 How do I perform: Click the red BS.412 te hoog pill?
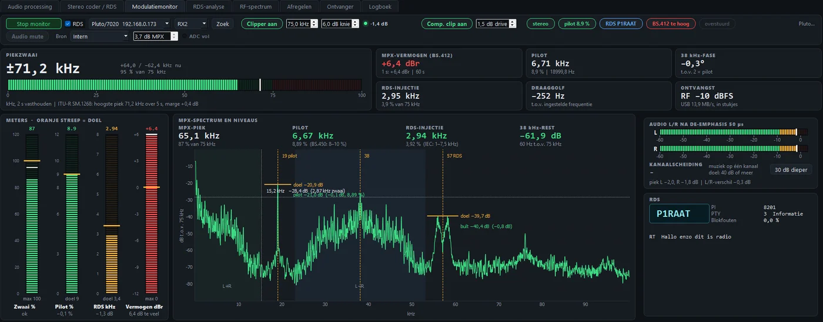click(671, 24)
